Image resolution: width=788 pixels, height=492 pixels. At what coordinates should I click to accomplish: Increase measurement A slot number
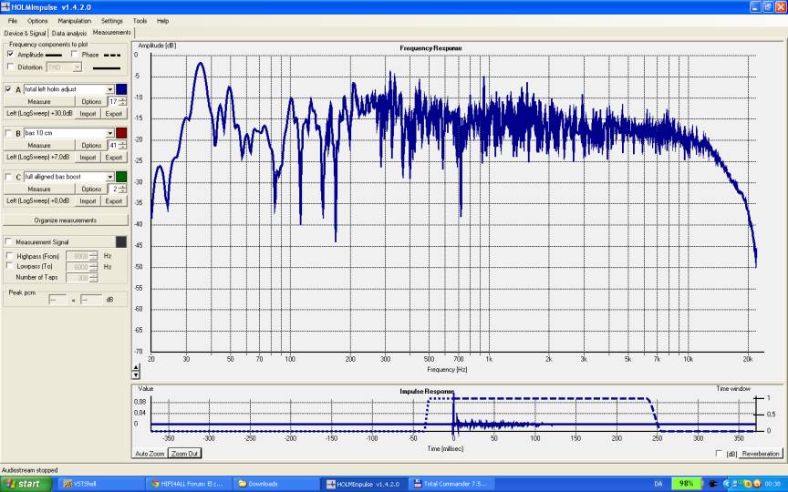122,99
